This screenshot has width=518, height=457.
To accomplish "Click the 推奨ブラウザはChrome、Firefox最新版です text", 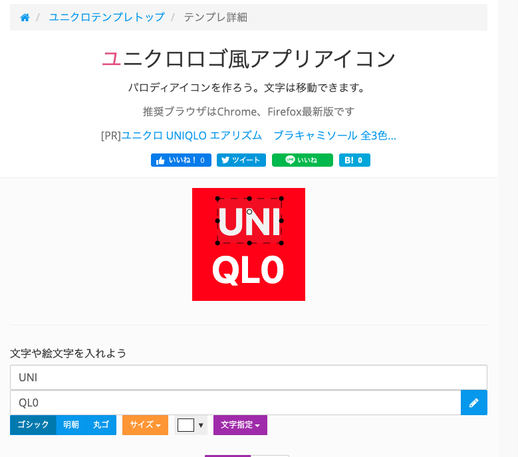I will click(x=249, y=112).
